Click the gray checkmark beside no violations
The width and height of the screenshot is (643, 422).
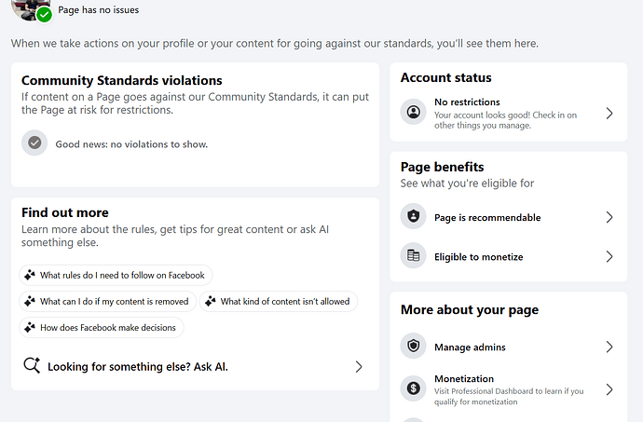34,143
